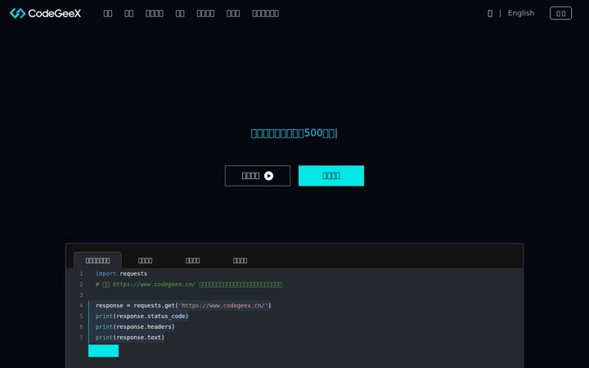This screenshot has height=368, width=589.
Task: Click the solid cyan button in the hero section
Action: [331, 176]
